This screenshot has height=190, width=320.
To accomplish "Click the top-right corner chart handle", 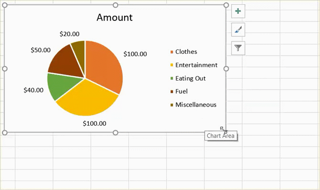I will [x=226, y=5].
